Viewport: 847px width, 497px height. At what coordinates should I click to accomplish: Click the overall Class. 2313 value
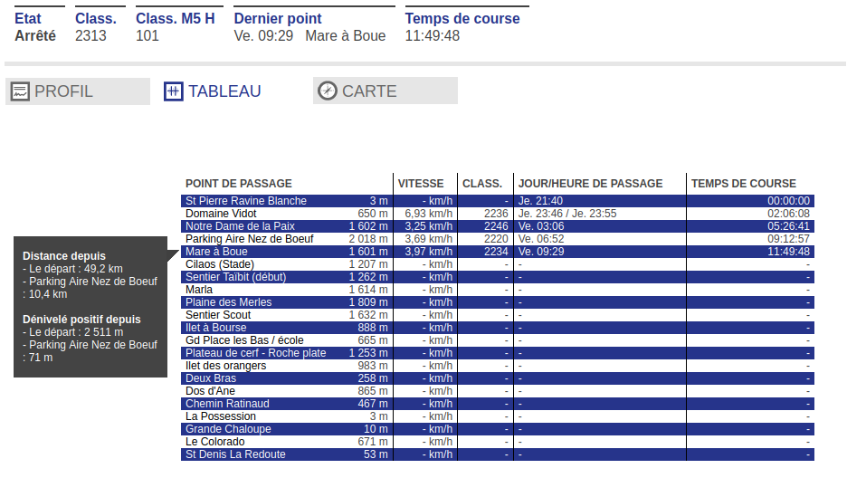coord(90,35)
